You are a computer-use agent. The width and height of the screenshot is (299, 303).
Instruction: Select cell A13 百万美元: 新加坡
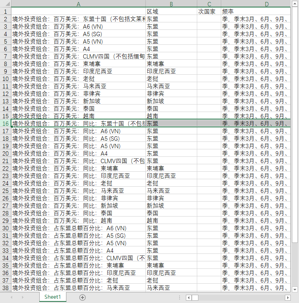click(x=78, y=101)
